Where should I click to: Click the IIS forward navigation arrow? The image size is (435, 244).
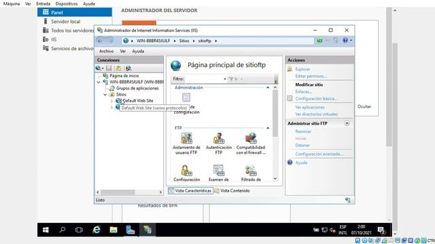[110, 41]
